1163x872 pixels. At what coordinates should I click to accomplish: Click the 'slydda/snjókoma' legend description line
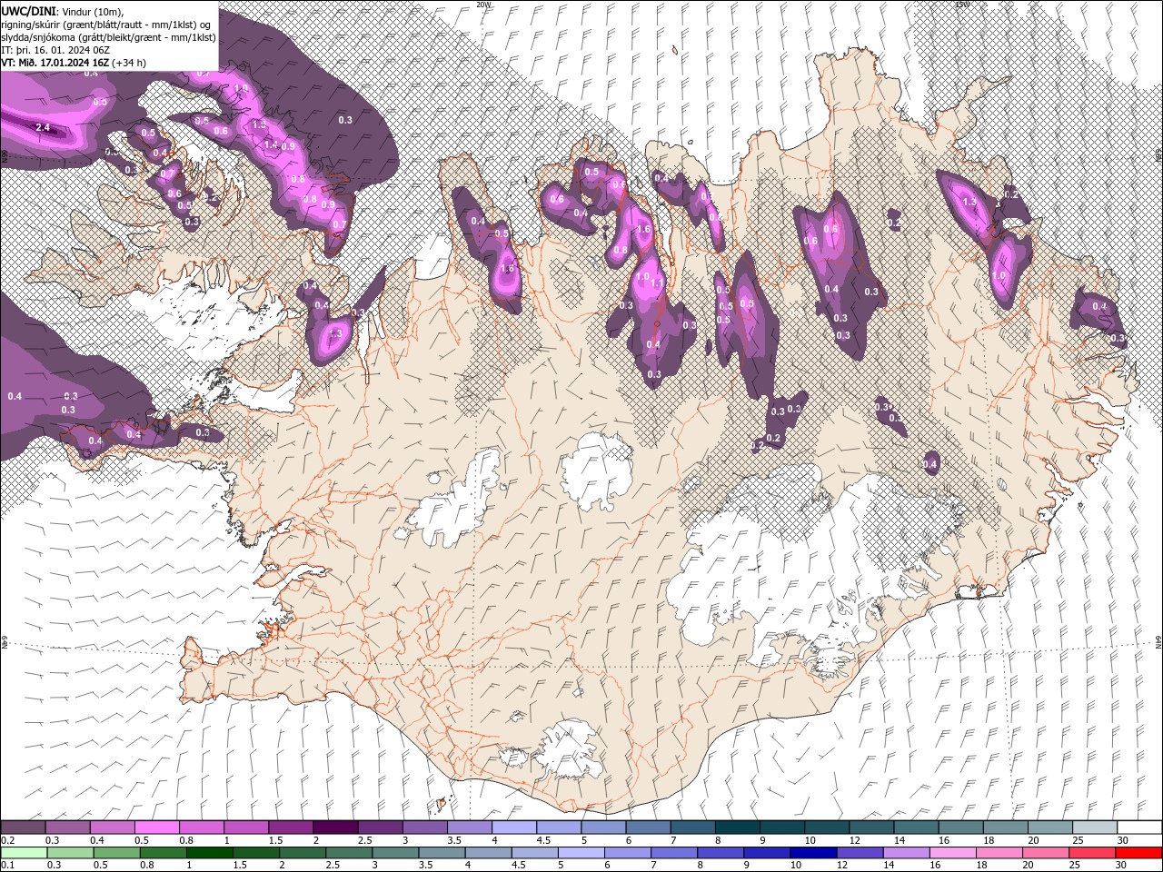(108, 37)
